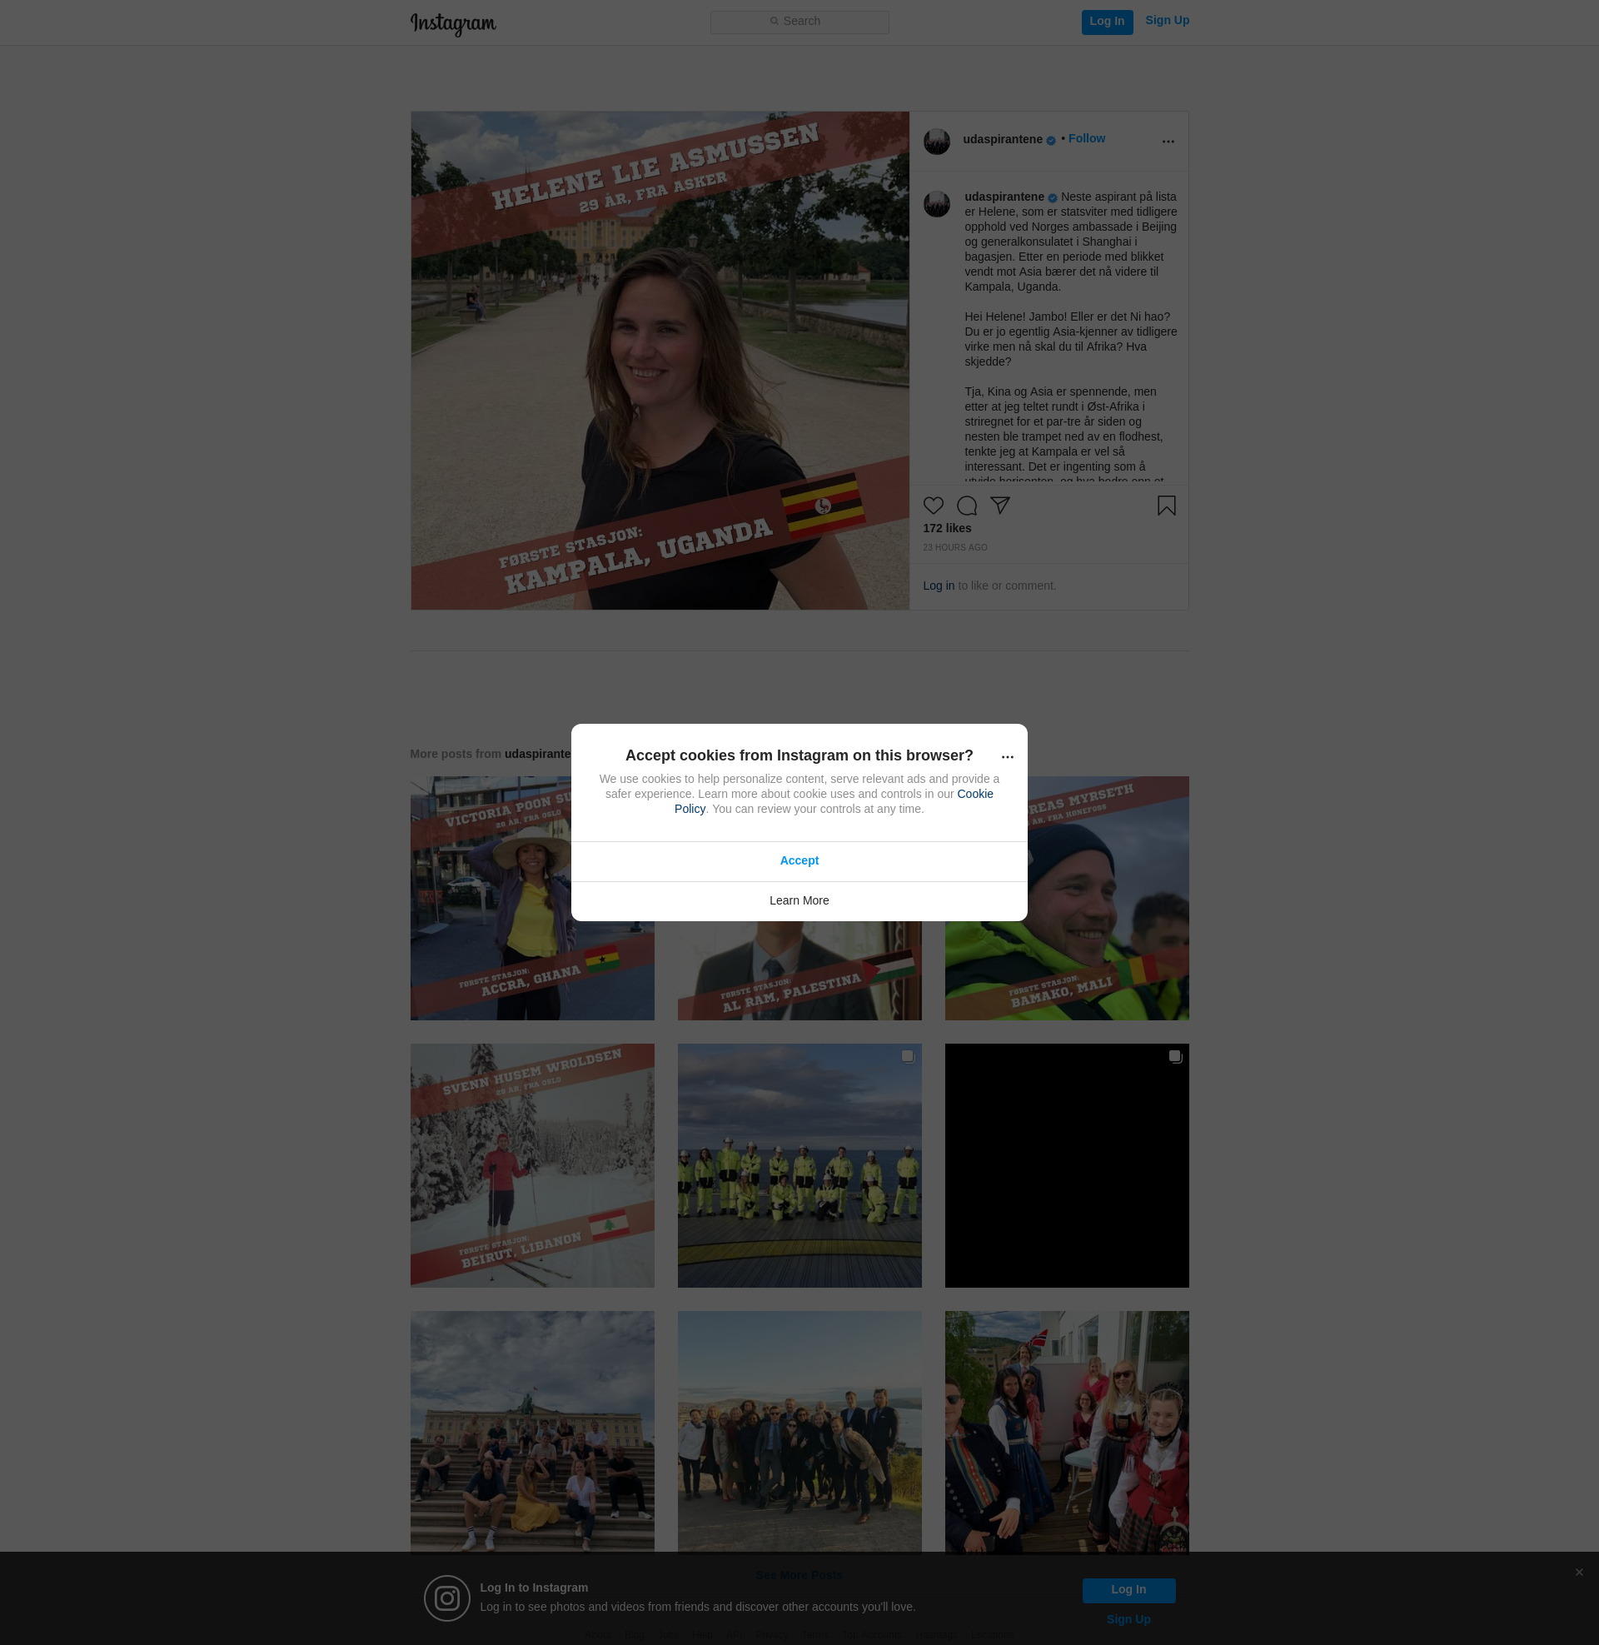Open udaspirantene profile avatar in post header

(x=936, y=142)
